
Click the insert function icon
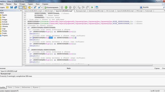[39, 7]
